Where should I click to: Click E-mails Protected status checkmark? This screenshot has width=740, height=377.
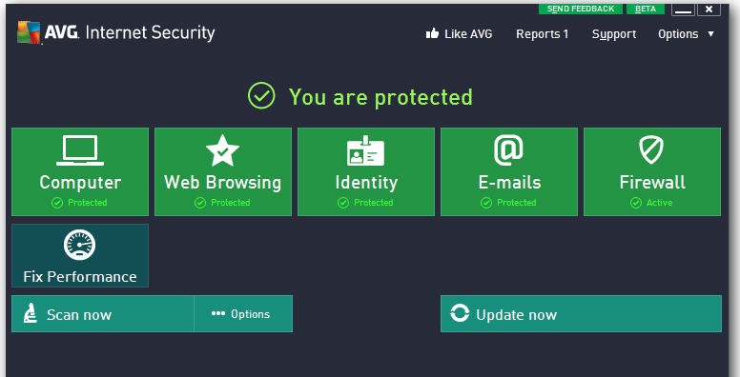point(486,203)
